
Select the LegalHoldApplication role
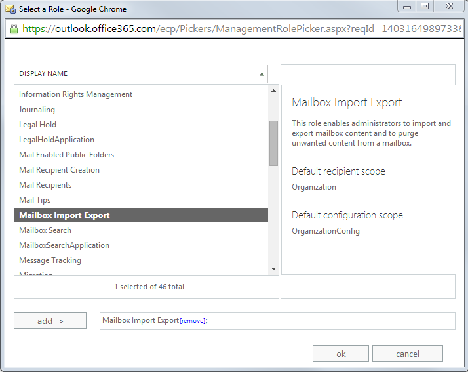pos(141,140)
